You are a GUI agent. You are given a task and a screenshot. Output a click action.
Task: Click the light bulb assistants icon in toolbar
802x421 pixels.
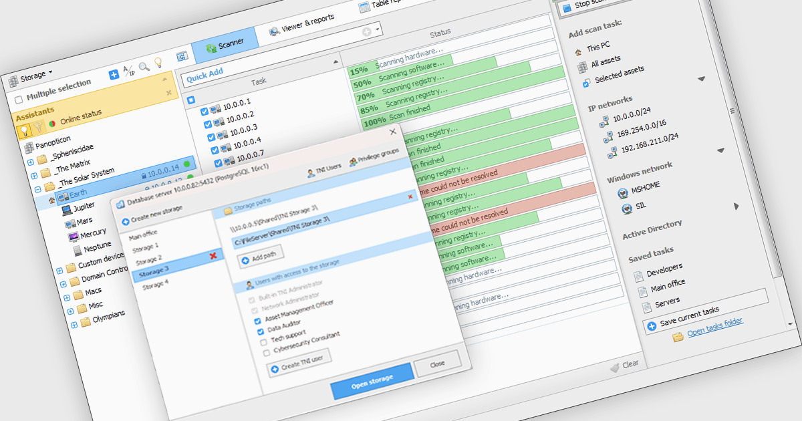pos(159,63)
